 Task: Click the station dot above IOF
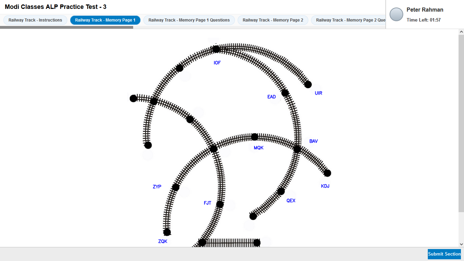(x=216, y=49)
